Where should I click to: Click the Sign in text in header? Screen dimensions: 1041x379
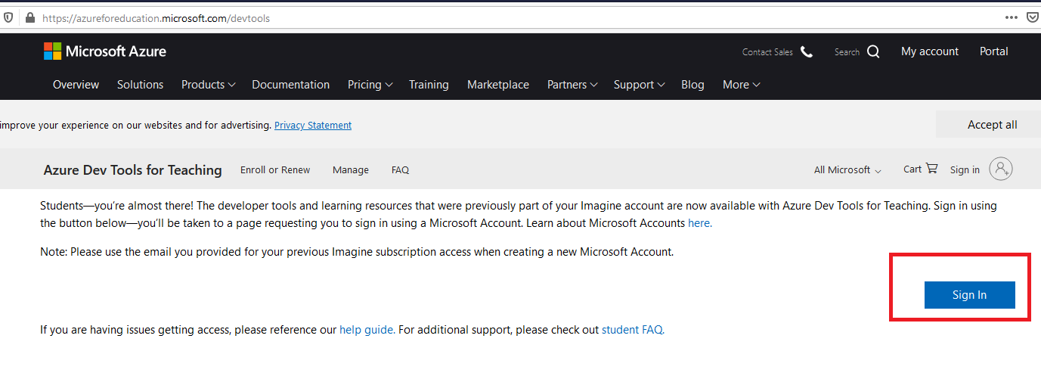965,170
